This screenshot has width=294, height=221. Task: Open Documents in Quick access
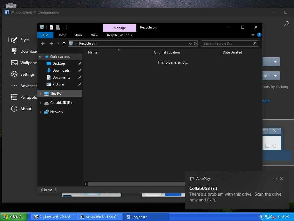click(61, 77)
